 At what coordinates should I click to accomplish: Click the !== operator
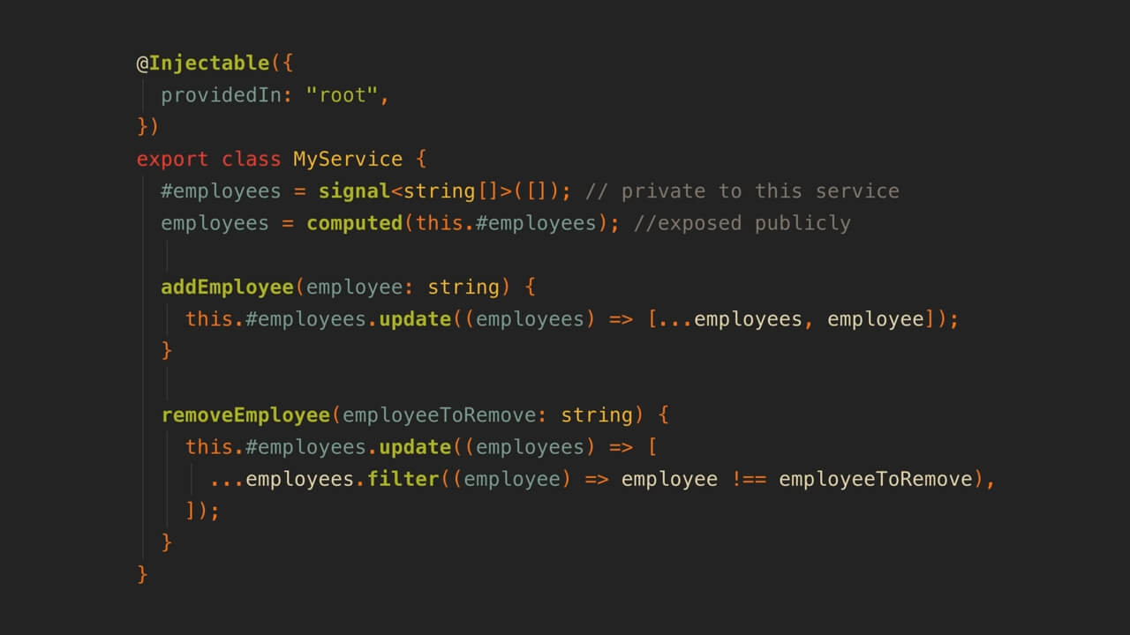pos(748,479)
